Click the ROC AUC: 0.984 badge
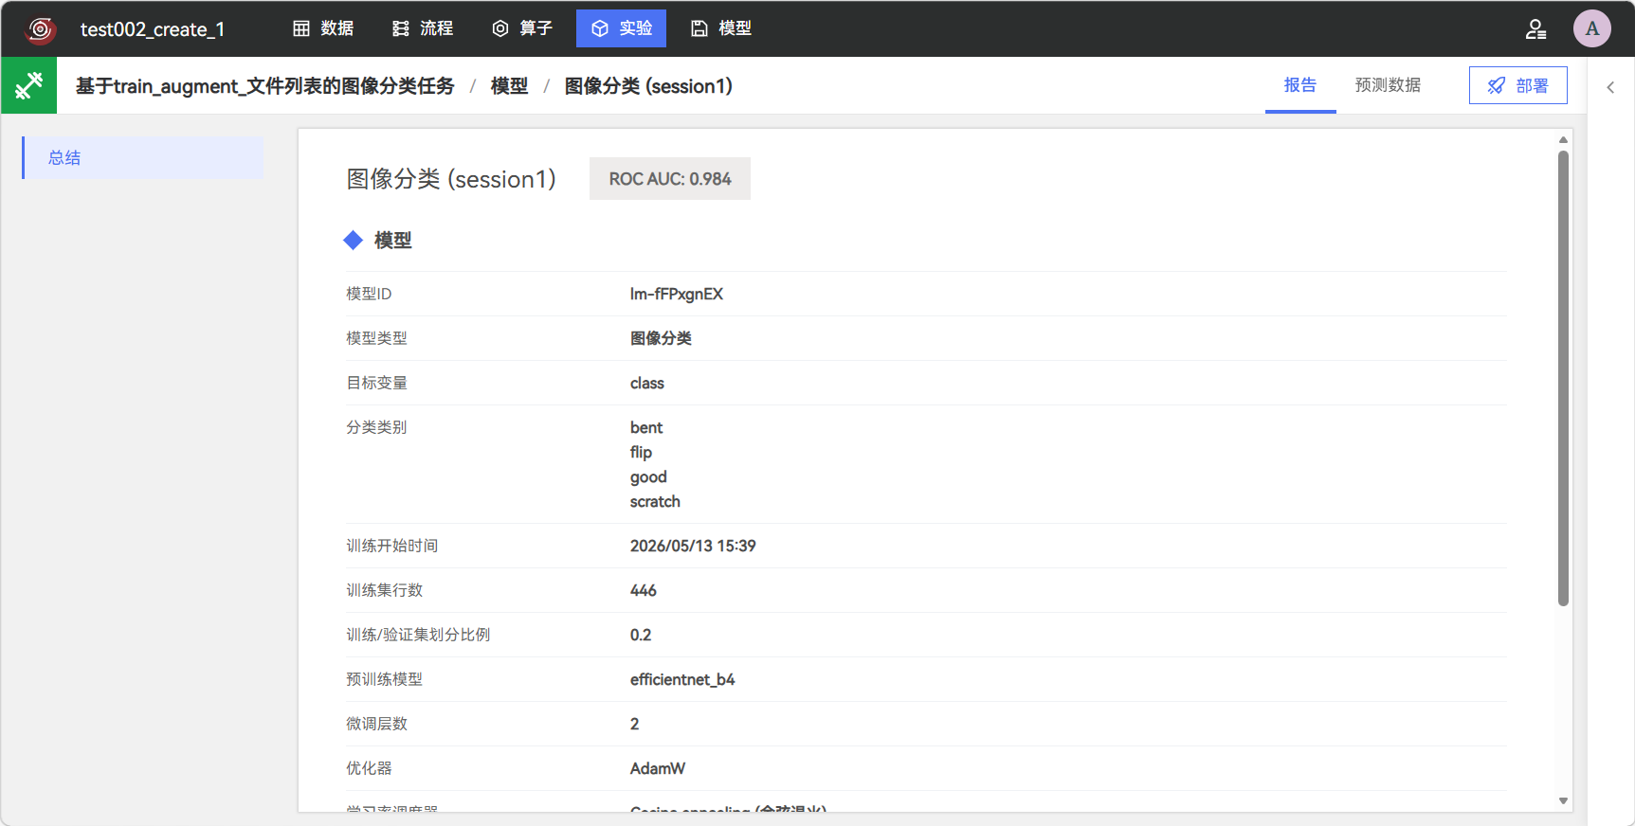1635x826 pixels. click(670, 179)
